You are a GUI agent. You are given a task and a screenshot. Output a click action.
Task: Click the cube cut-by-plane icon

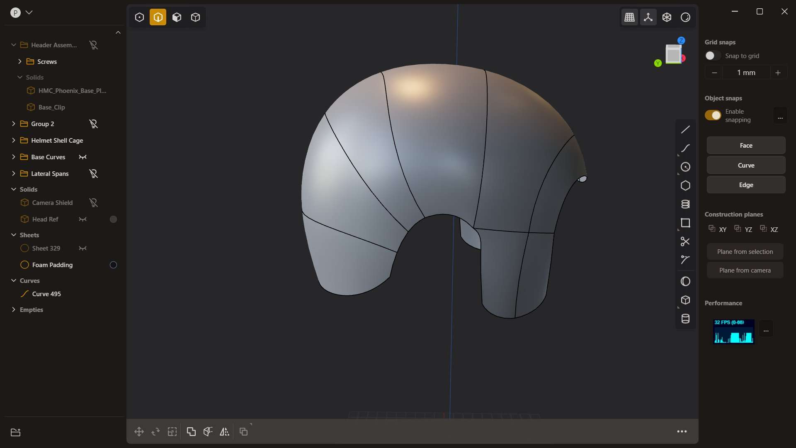pyautogui.click(x=208, y=432)
